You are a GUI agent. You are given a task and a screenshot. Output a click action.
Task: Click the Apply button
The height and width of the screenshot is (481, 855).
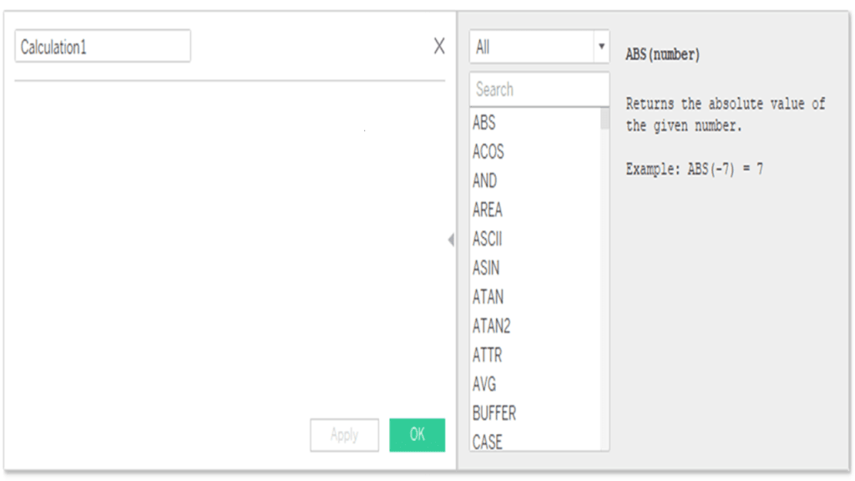[x=344, y=435]
